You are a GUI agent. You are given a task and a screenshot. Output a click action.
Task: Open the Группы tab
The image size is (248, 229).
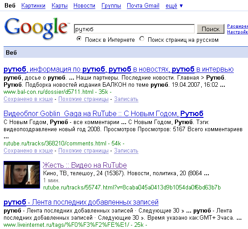coord(111,6)
